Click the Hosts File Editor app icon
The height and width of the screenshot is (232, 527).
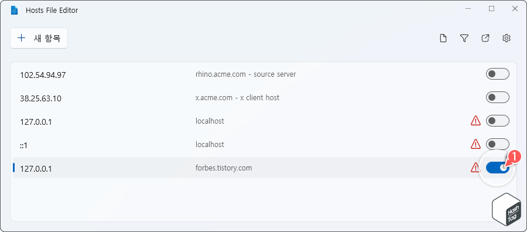click(x=14, y=11)
